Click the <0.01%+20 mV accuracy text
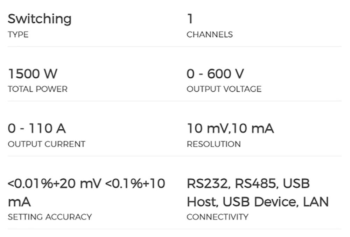 pos(54,184)
